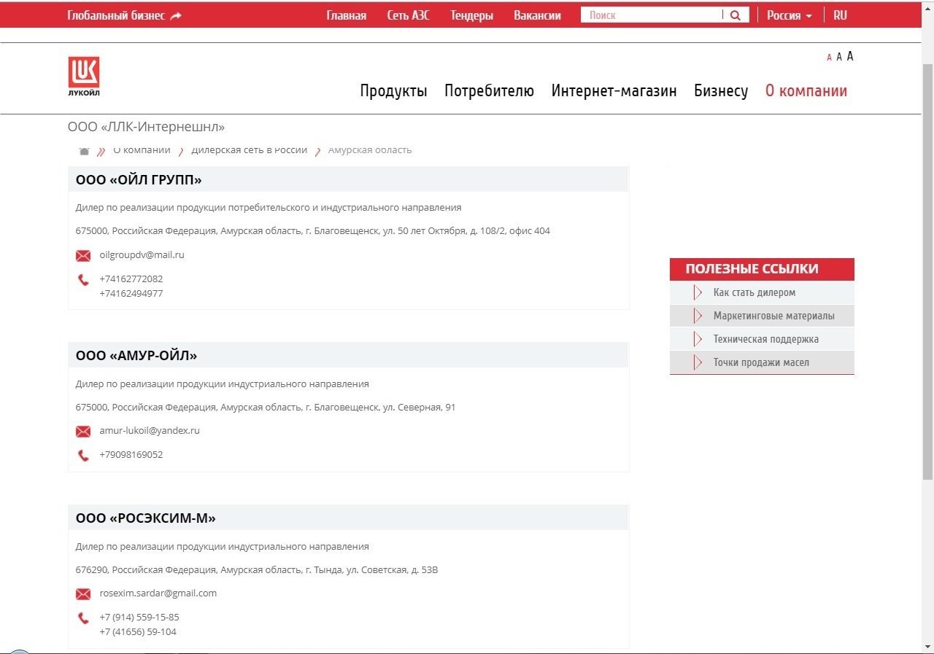The height and width of the screenshot is (654, 934).
Task: Open the Потребителю main navigation item
Action: [489, 91]
